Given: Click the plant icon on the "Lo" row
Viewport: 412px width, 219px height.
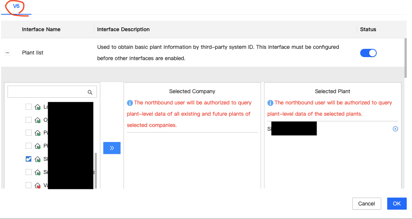Looking at the screenshot, I should (38, 107).
